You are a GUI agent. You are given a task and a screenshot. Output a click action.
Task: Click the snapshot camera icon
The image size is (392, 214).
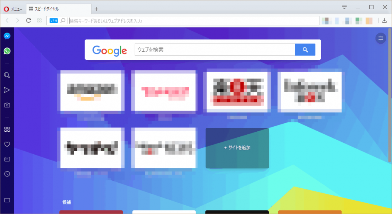coord(7,105)
